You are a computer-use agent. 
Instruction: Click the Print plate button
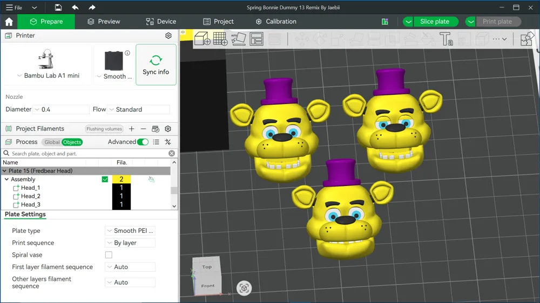(x=497, y=22)
